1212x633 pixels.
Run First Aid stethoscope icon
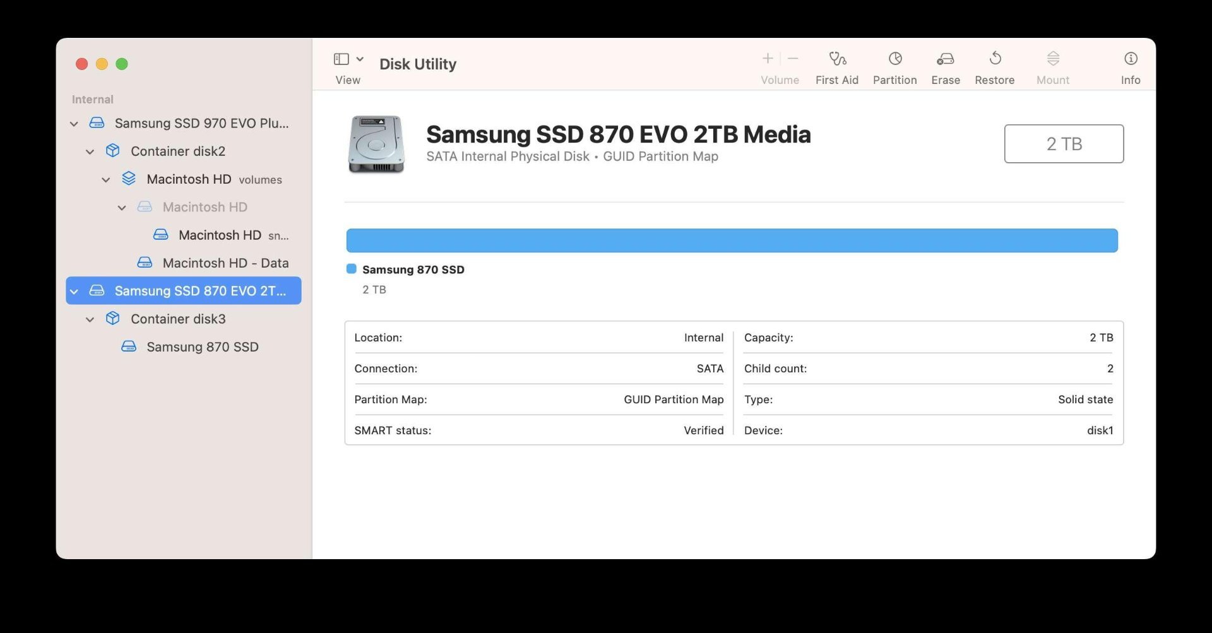tap(837, 59)
